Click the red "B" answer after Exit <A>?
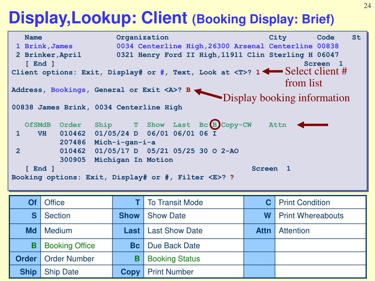 click(188, 90)
